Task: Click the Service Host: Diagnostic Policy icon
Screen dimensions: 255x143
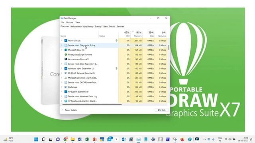Action: click(x=66, y=45)
